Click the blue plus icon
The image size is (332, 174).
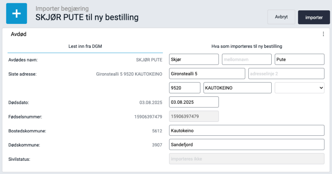17,14
